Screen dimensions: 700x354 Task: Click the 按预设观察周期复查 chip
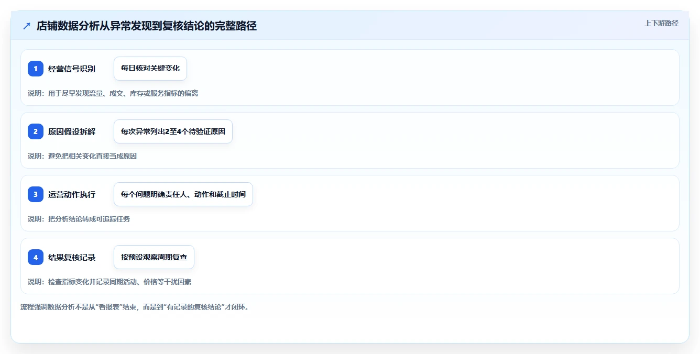coord(154,257)
